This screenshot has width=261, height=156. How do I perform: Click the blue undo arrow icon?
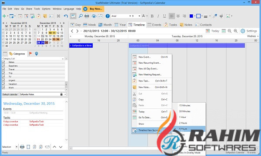tap(66, 16)
